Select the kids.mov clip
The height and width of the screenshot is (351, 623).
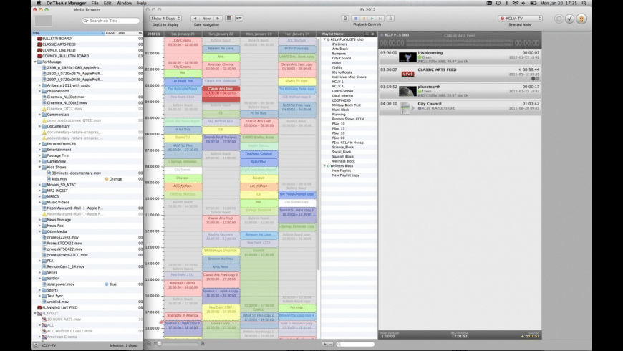click(x=59, y=179)
